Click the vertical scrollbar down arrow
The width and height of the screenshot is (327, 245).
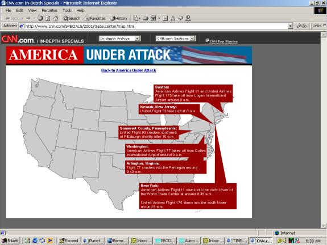(323, 226)
